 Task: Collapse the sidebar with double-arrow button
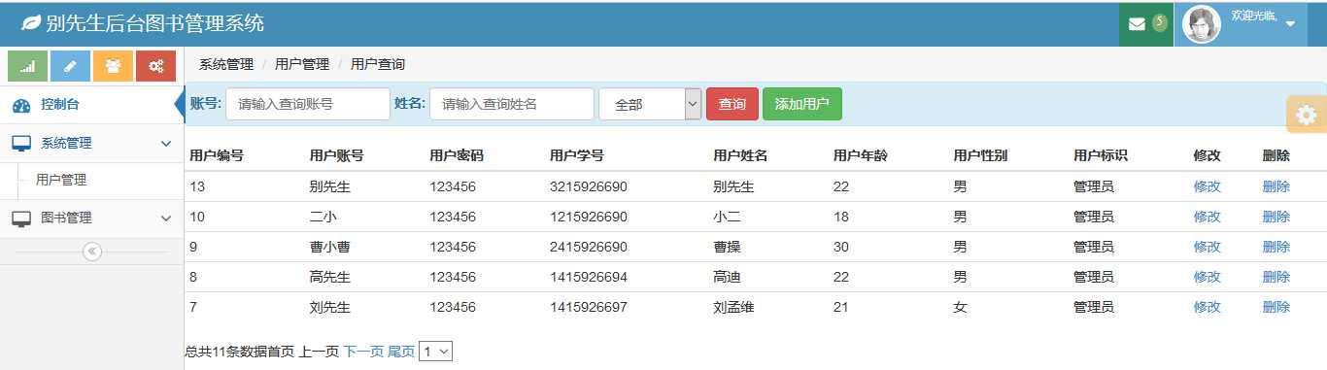(x=92, y=252)
